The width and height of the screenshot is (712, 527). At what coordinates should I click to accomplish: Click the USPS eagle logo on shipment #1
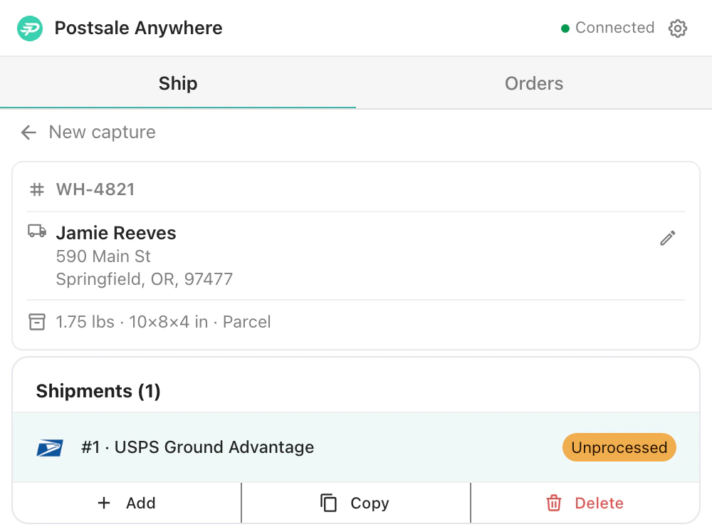click(x=50, y=447)
